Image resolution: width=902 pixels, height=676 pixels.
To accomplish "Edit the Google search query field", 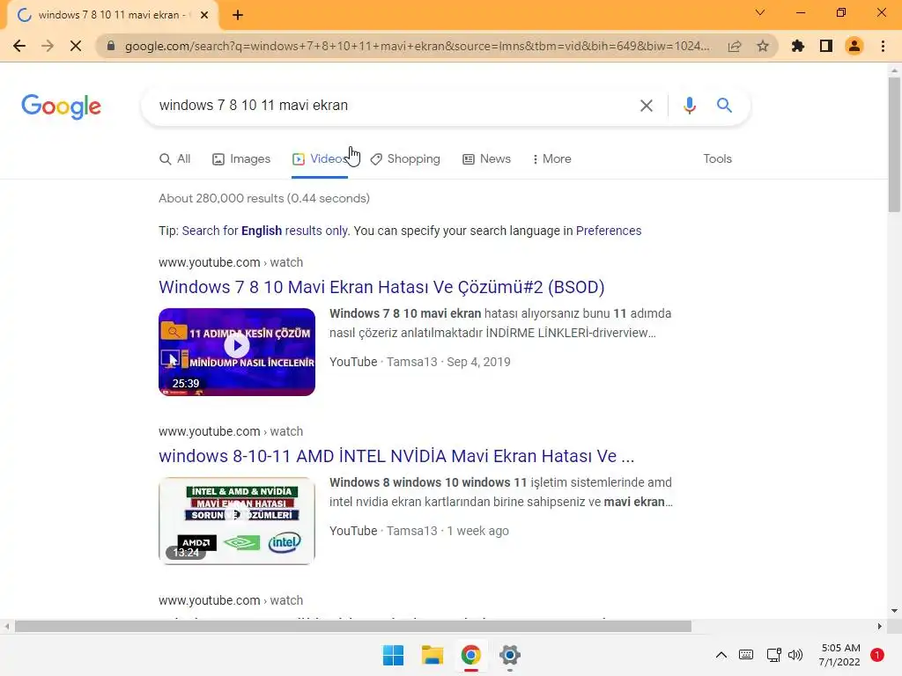I will tap(391, 106).
